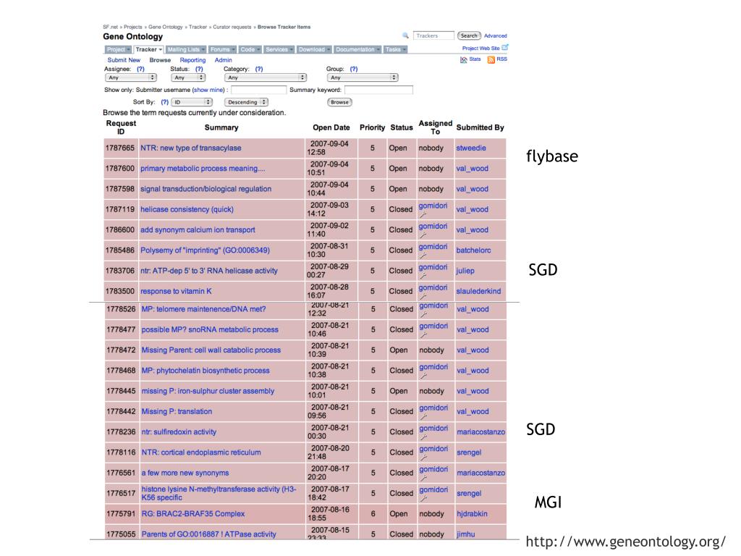Click submitter batchelorc link
741x556 pixels.
pyautogui.click(x=473, y=250)
